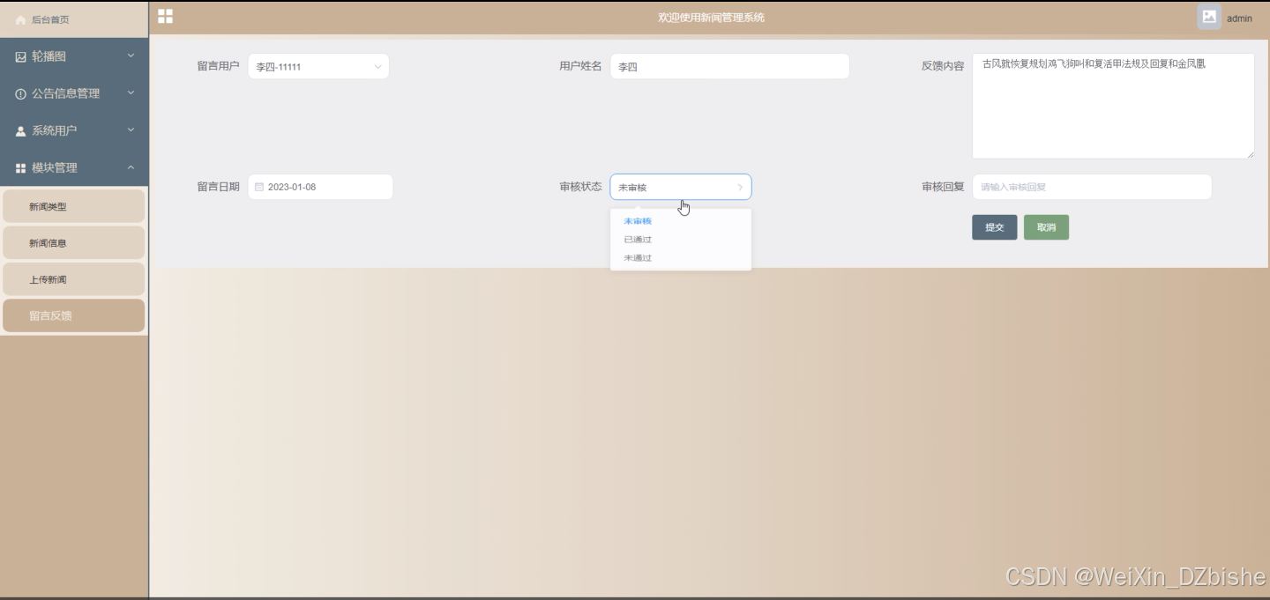This screenshot has height=600, width=1270.
Task: Click inside the 反馈内容 textarea
Action: pos(1113,106)
